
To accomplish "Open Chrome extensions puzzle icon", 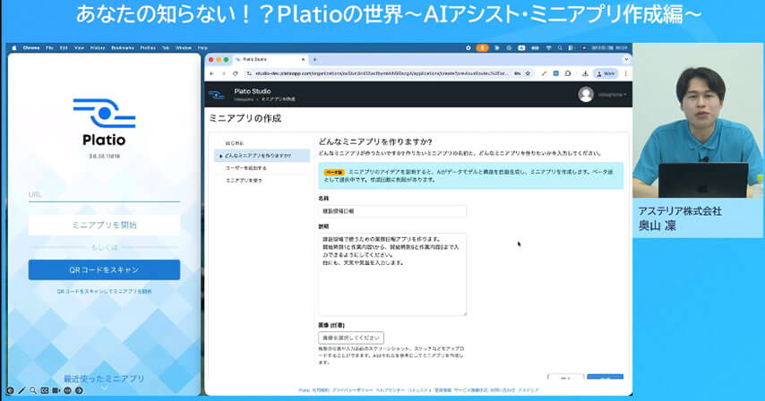I will click(x=568, y=73).
